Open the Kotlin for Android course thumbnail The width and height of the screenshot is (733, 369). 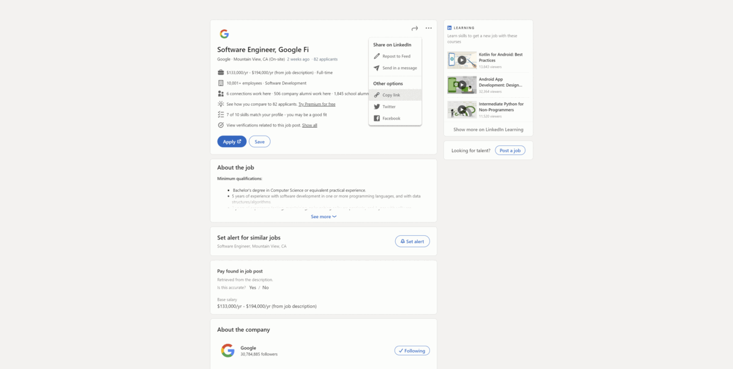click(x=463, y=60)
